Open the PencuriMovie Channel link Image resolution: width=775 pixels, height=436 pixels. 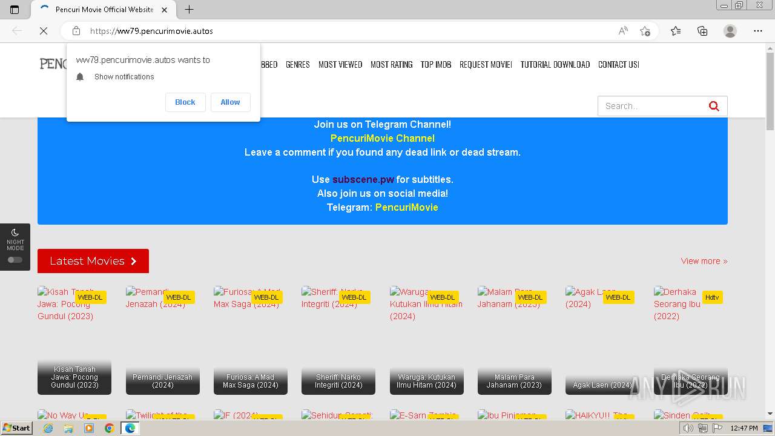click(383, 138)
